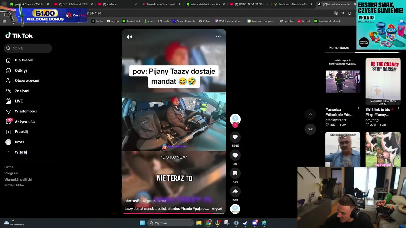Click the browser zoom magnifier icon
The image size is (406, 228).
click(343, 13)
